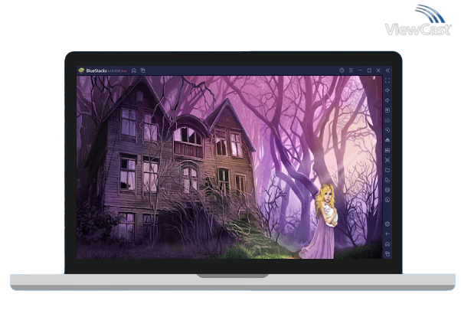The image size is (461, 317).
Task: Go back using the arrow icon in sidebar
Action: click(387, 234)
